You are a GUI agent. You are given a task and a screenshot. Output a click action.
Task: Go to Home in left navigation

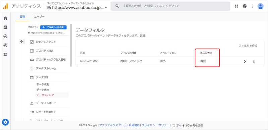(5, 18)
